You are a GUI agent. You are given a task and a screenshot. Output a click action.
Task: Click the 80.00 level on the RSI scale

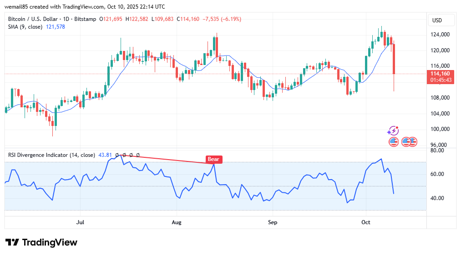click(x=437, y=150)
